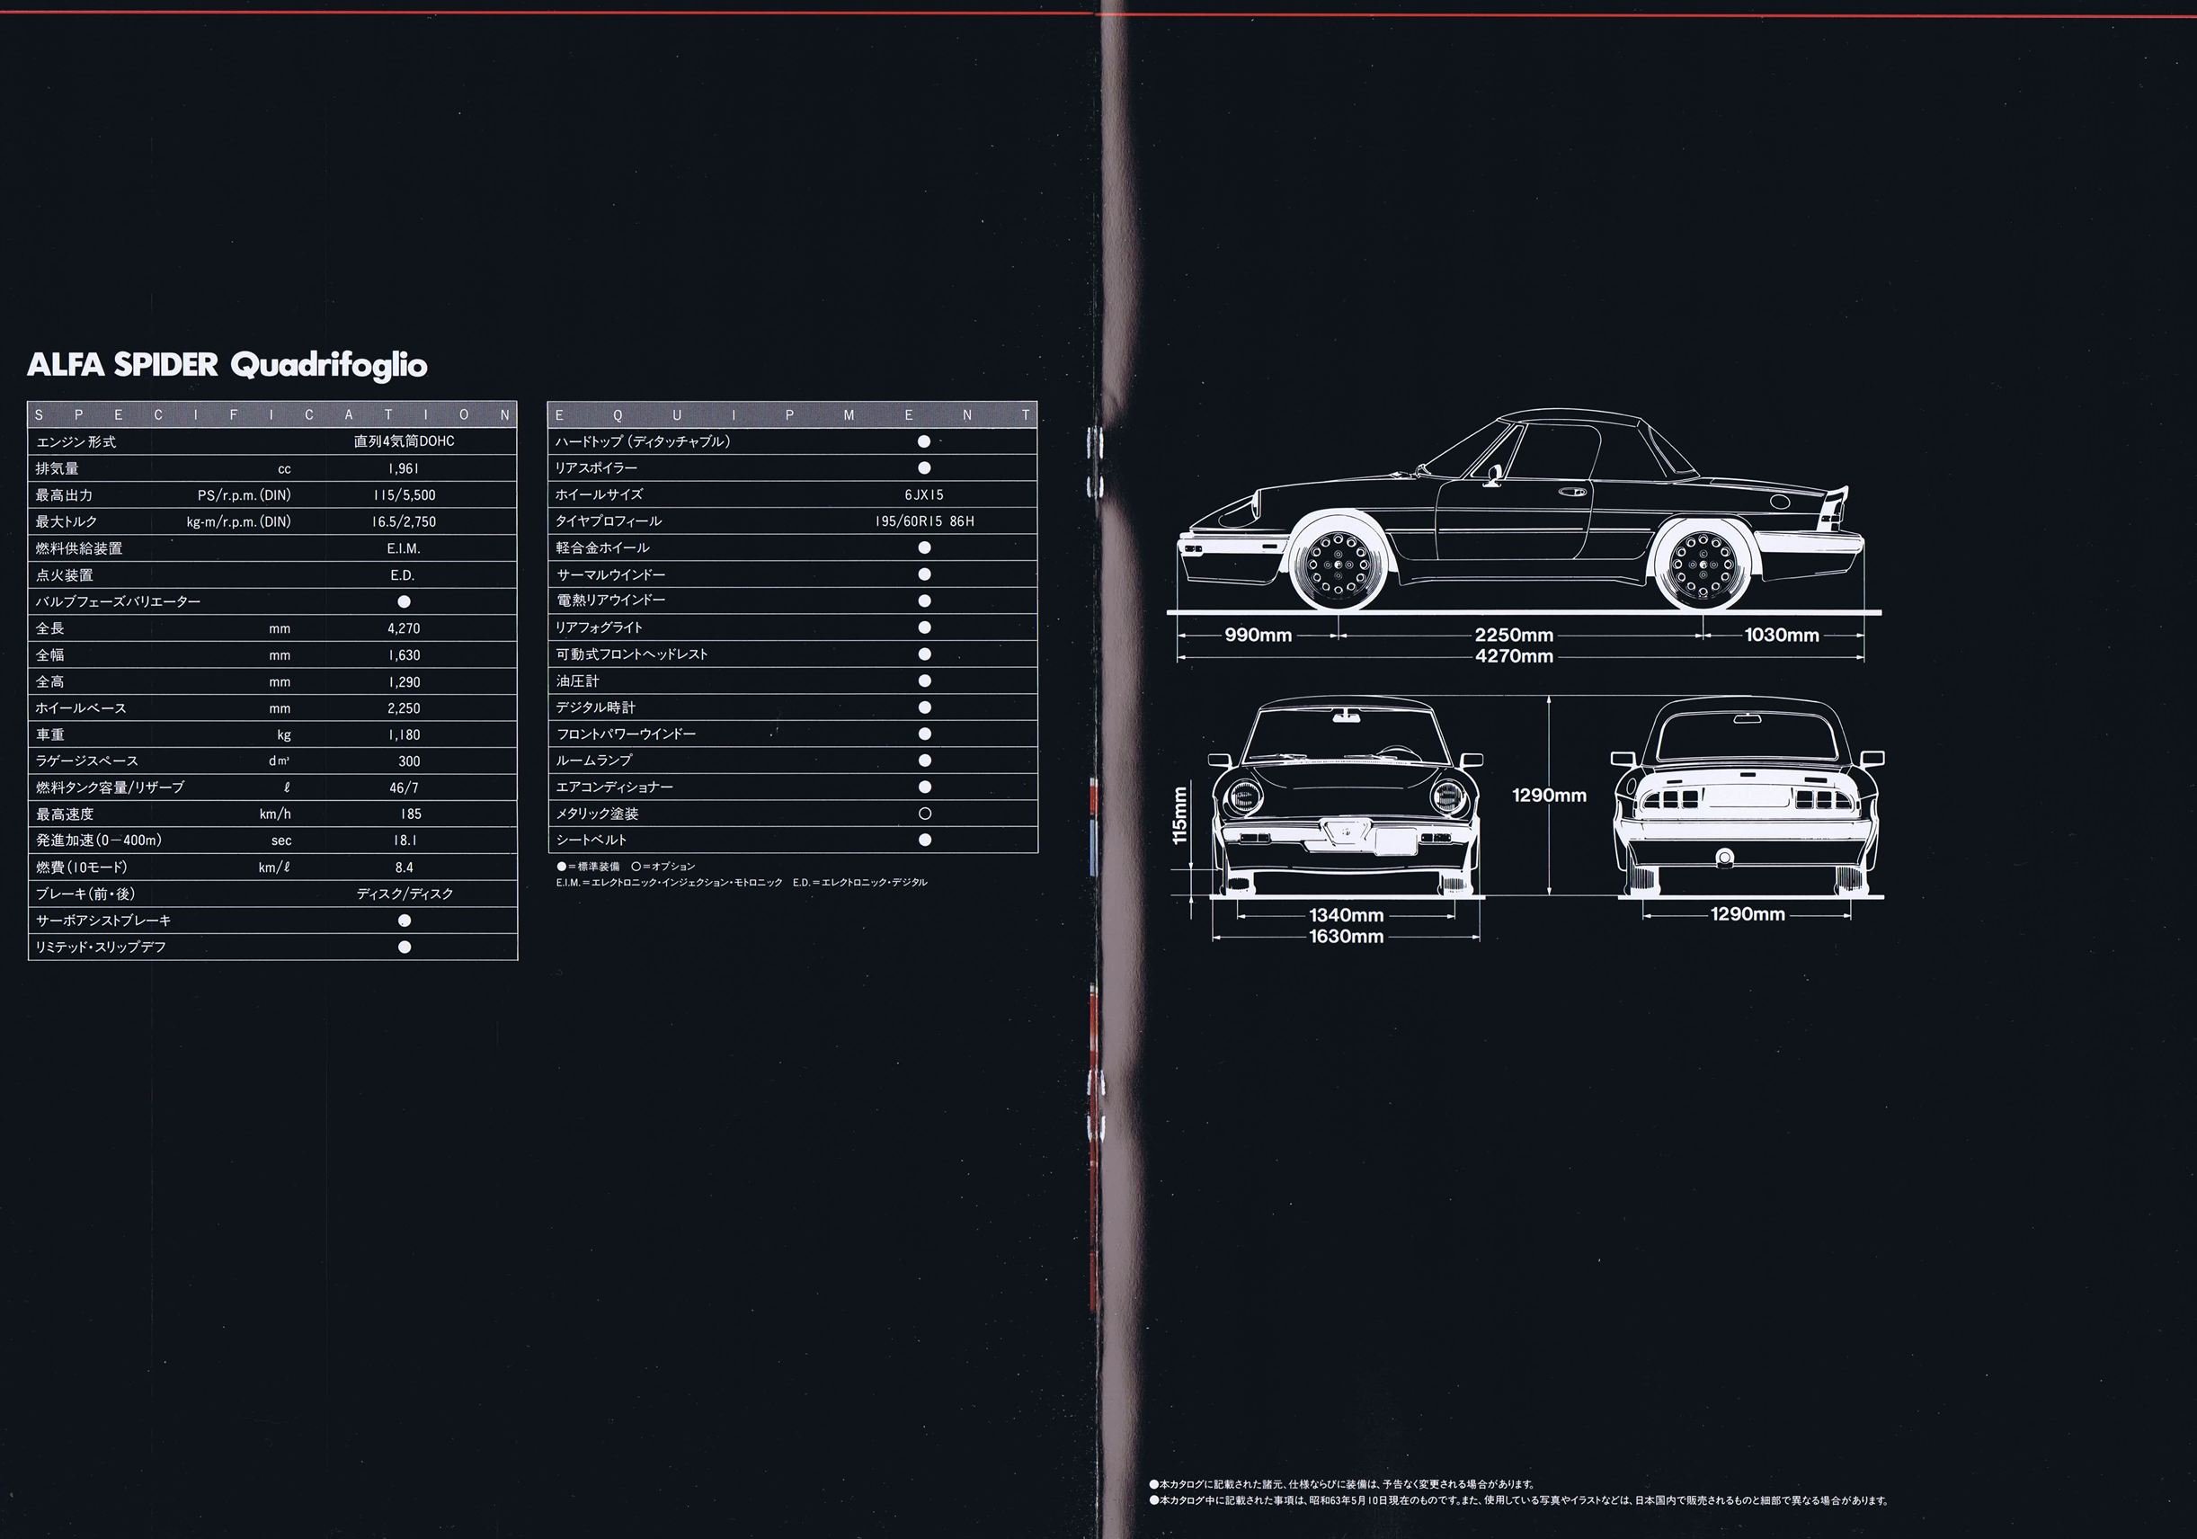Click the 195/60R15 86H tire value
This screenshot has width=2197, height=1539.
(x=923, y=520)
